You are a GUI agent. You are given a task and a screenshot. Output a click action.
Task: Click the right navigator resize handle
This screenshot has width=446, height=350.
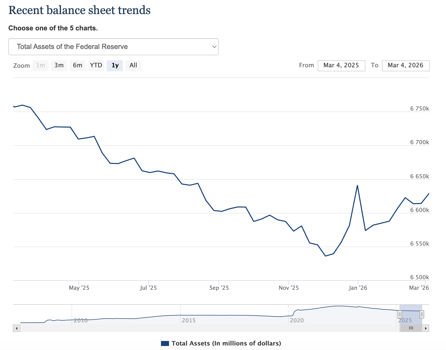[422, 314]
